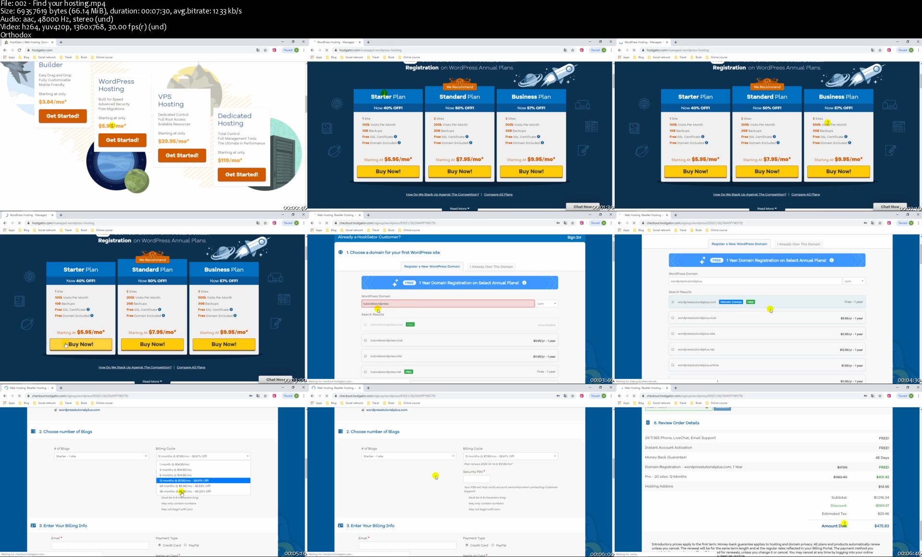
Task: Check tutorielwordpress.site checkbox in 00:03:46 frame
Action: [x=365, y=356]
